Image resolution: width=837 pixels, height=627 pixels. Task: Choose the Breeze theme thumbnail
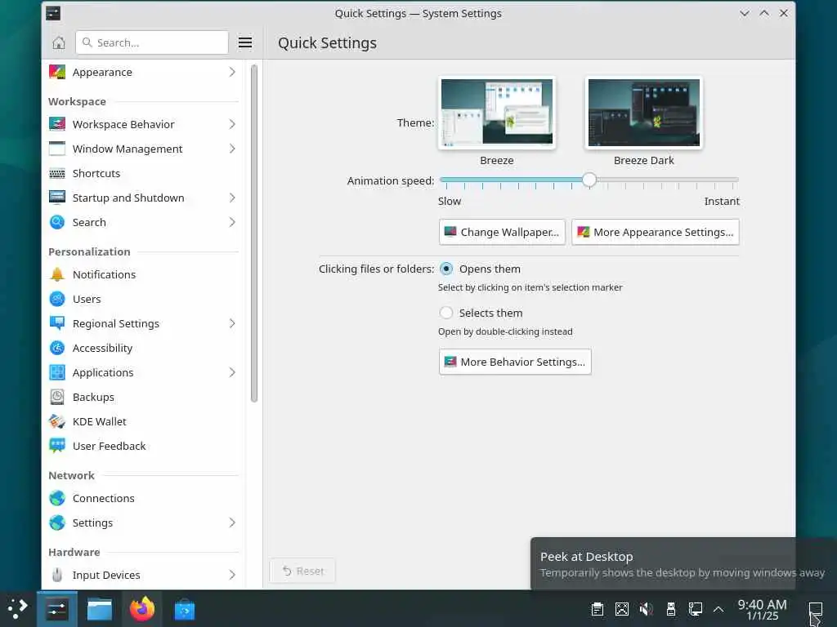pos(497,113)
